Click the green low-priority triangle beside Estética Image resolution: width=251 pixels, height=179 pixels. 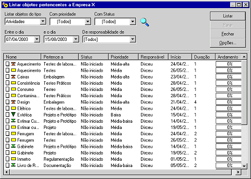14,115
